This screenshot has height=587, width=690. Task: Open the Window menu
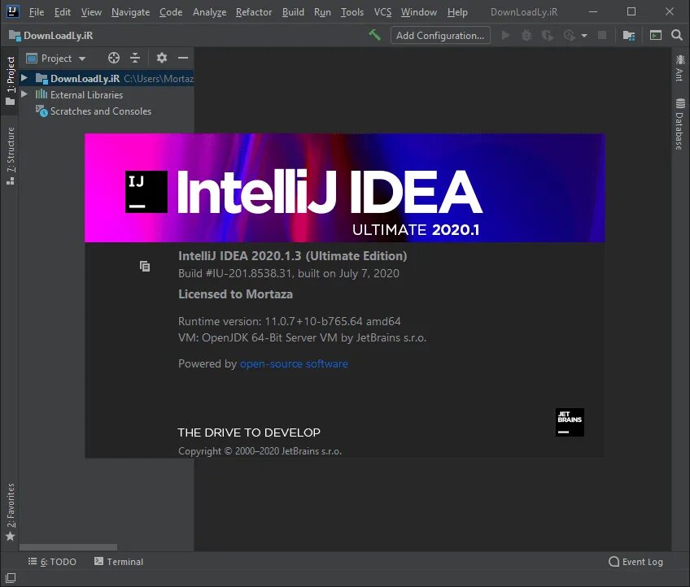click(x=418, y=12)
